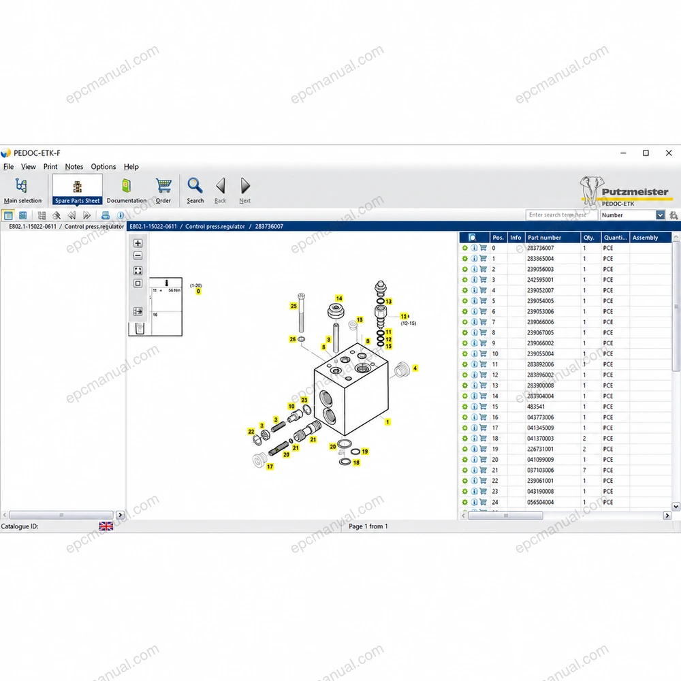Open the Main selection tree view
The height and width of the screenshot is (681, 681).
coord(22,190)
